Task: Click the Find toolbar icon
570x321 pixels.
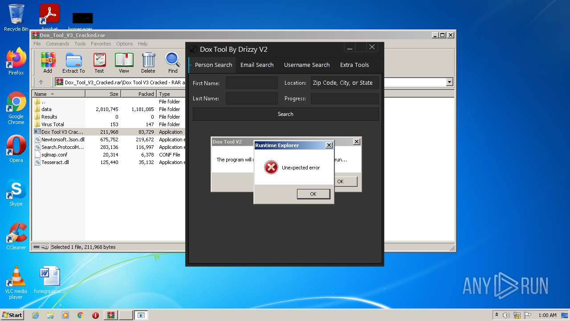Action: [x=173, y=62]
